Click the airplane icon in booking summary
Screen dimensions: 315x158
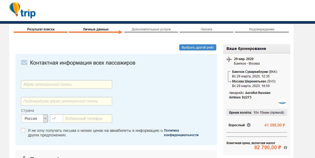click(229, 59)
